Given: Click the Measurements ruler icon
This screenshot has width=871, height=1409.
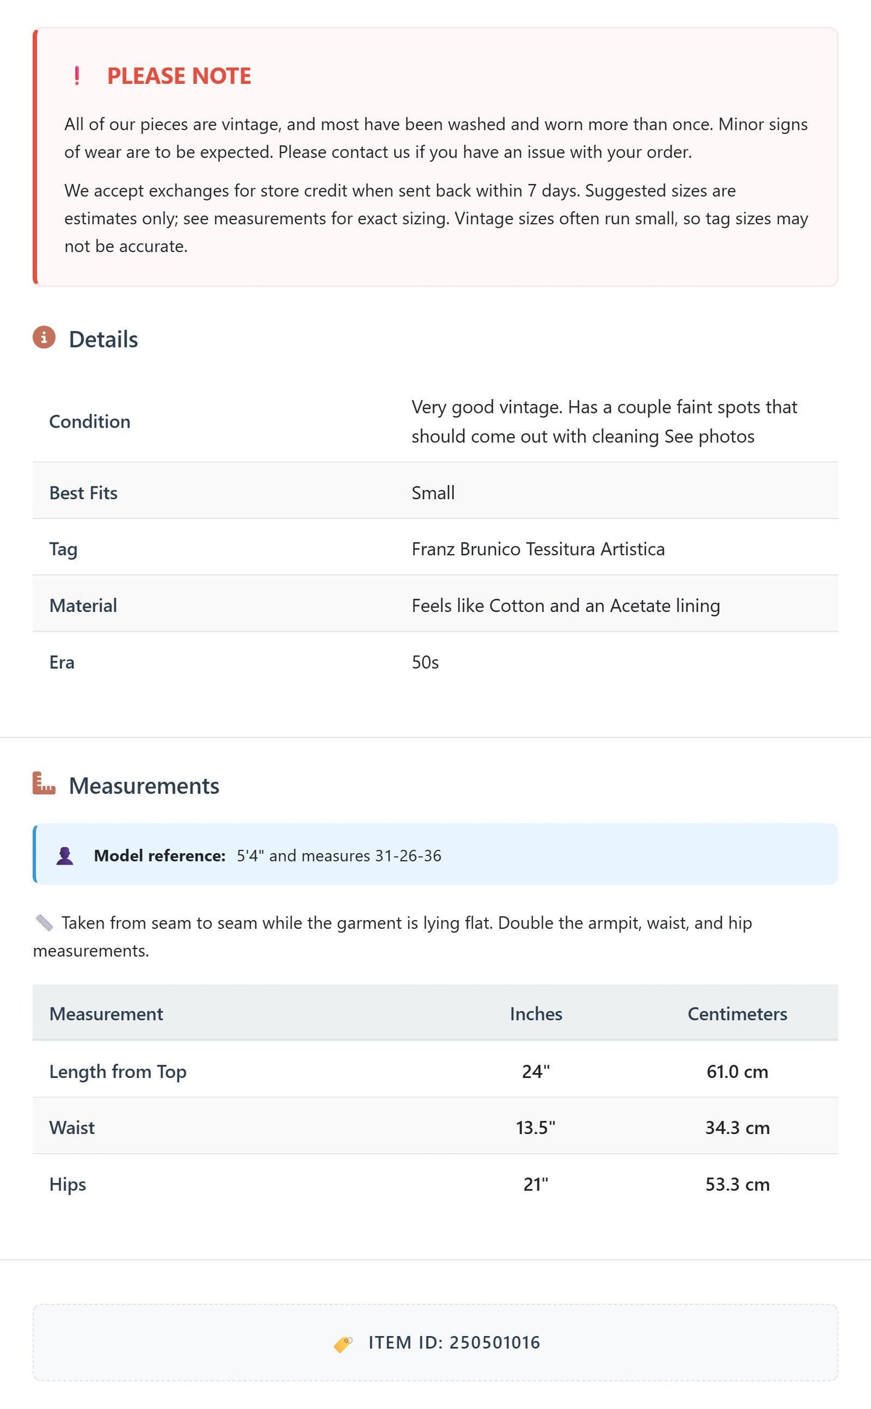Looking at the screenshot, I should tap(44, 783).
